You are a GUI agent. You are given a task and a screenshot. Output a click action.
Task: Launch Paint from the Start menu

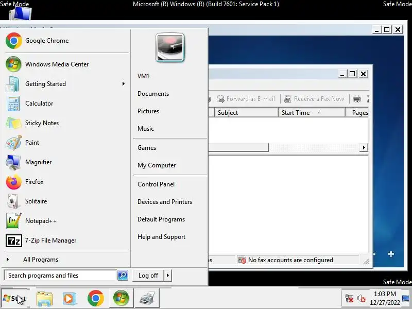(x=67, y=143)
